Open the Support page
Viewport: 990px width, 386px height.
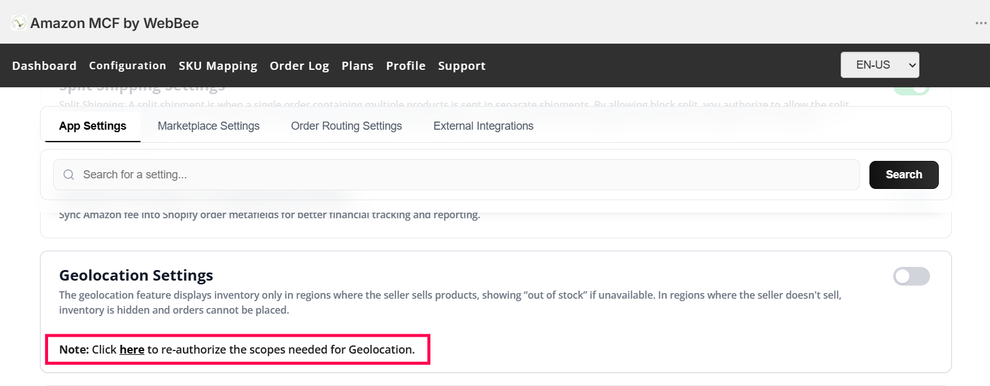click(462, 65)
